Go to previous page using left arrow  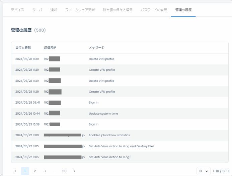(x=15, y=171)
